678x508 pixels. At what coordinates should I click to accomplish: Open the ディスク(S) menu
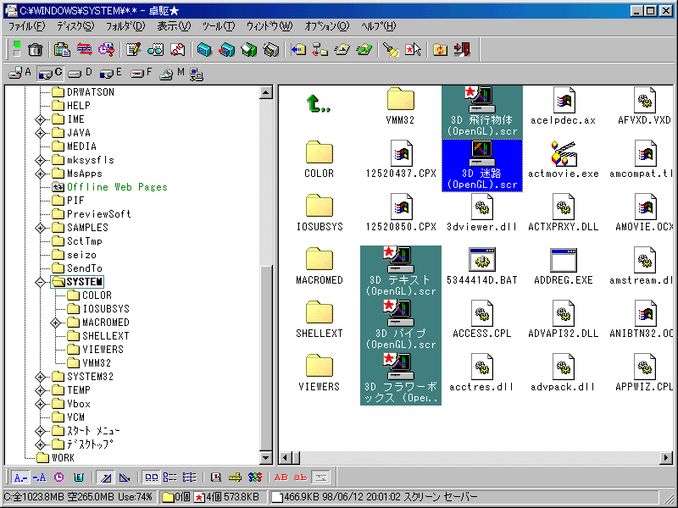point(75,26)
